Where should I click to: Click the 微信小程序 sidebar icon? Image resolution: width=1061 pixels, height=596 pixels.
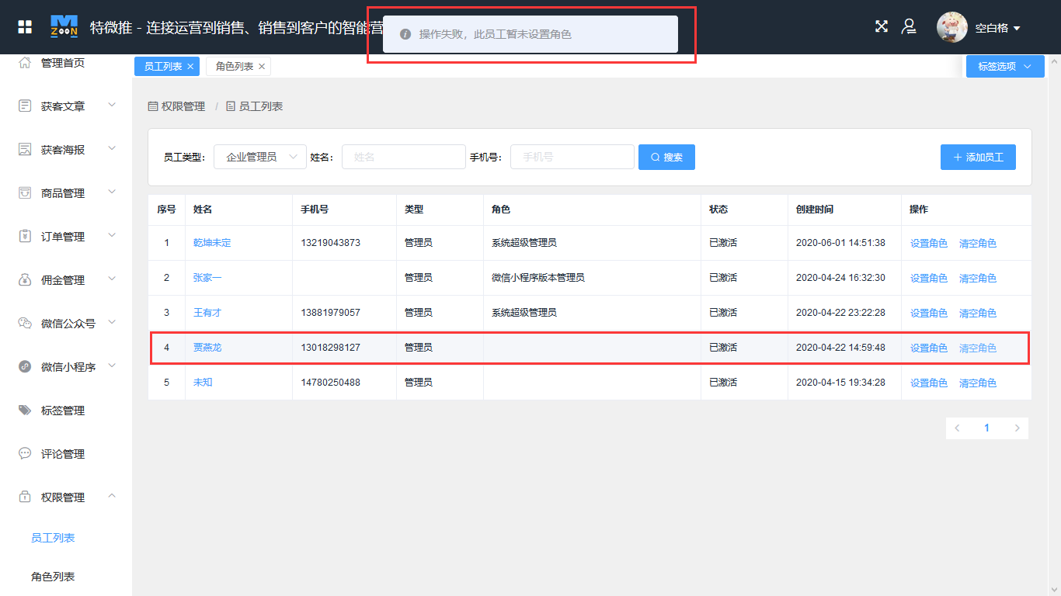pos(25,366)
